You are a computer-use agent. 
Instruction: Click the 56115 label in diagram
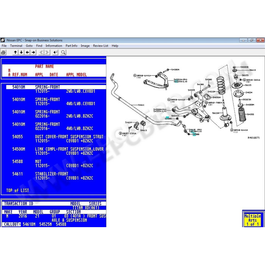pos(248,85)
